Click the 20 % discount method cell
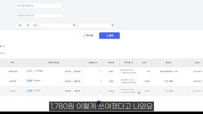The image size is (203, 114). tap(168, 81)
